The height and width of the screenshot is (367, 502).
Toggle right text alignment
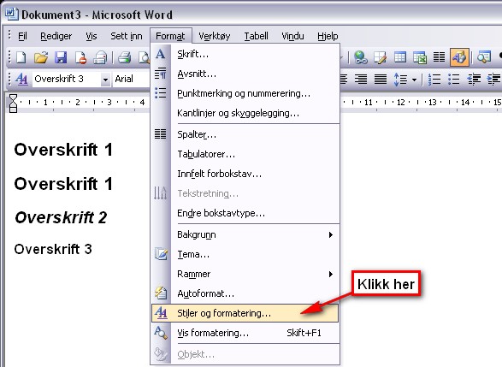[361, 79]
